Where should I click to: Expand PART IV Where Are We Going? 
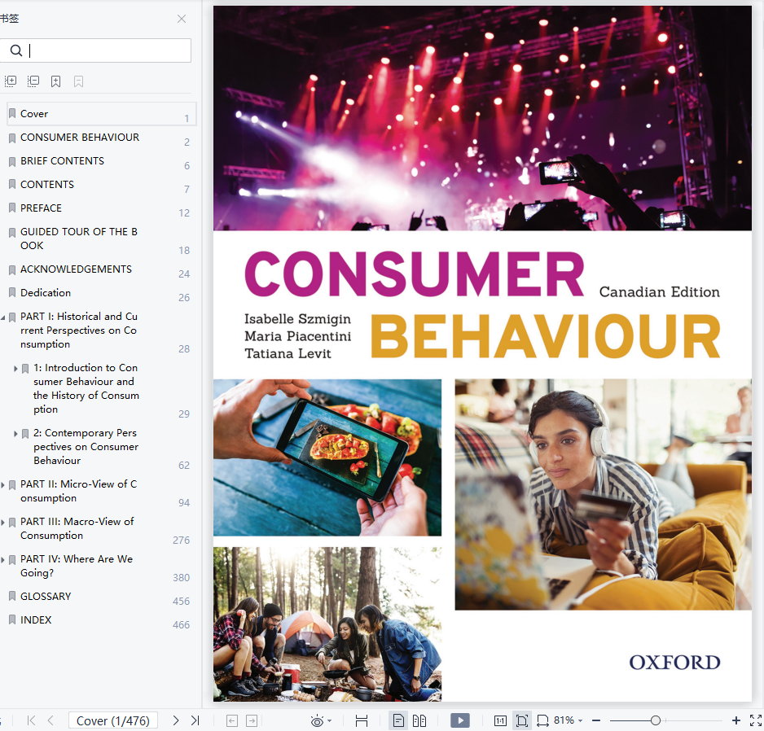3,560
